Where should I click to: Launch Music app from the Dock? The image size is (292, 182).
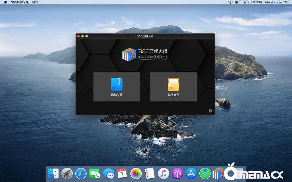(164, 174)
